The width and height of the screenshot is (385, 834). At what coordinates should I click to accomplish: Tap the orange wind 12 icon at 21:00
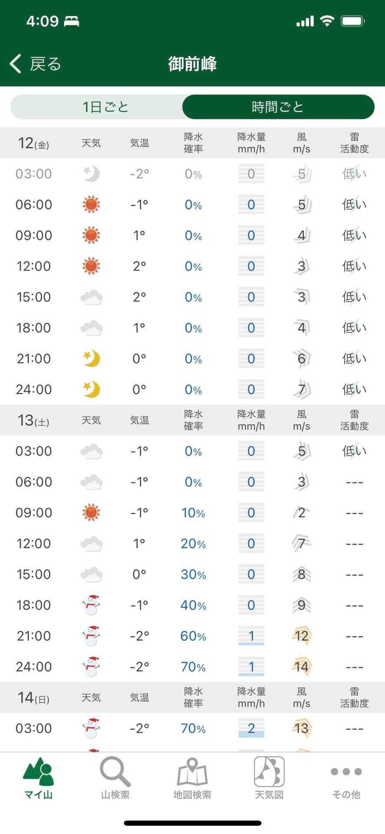(302, 636)
